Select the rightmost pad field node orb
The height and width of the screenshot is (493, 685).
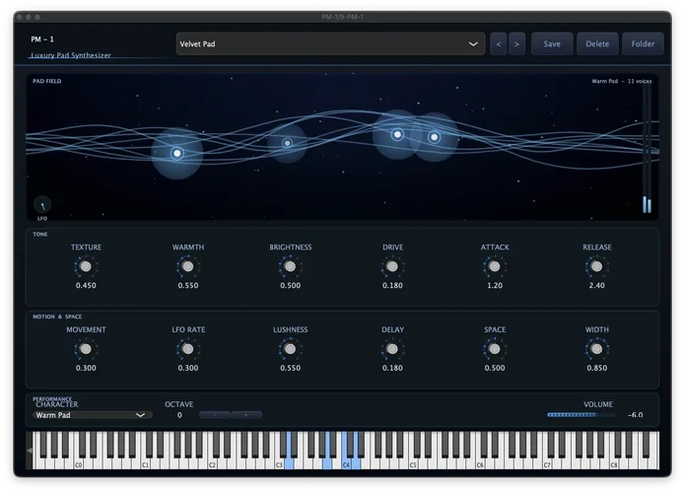pyautogui.click(x=435, y=137)
